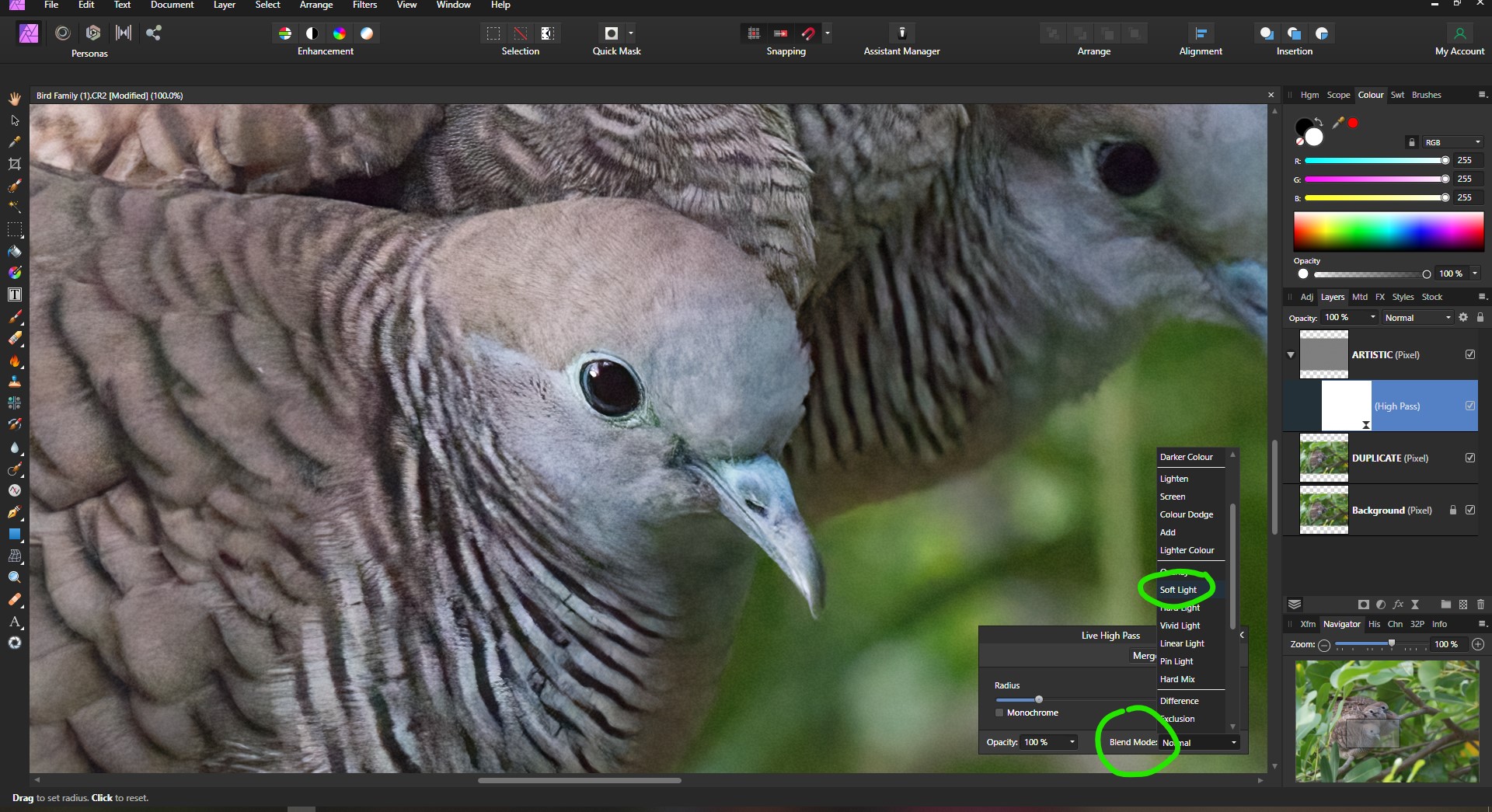1492x812 pixels.
Task: Switch to the Brushes tab
Action: (1427, 95)
